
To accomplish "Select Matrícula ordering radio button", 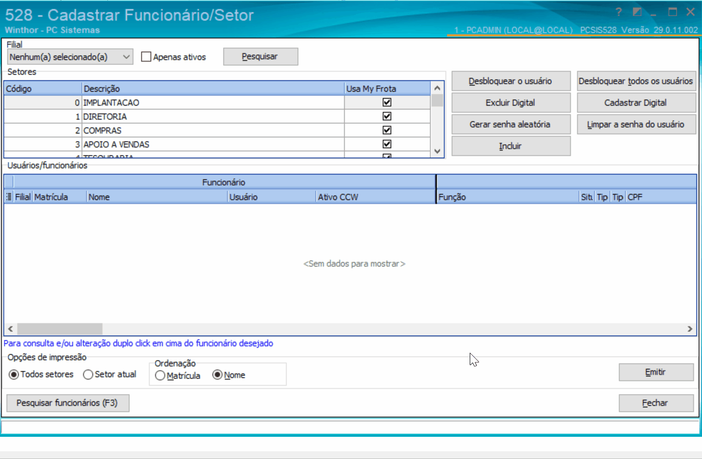I will [x=178, y=375].
